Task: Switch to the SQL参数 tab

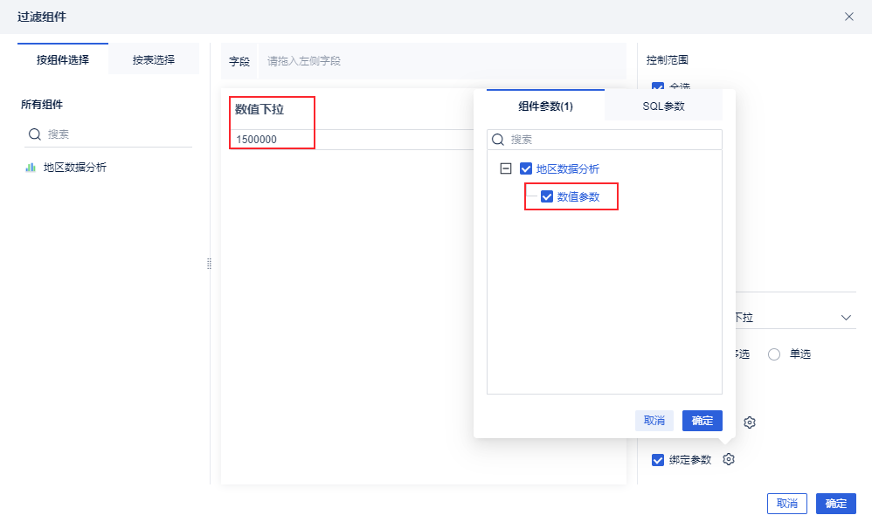Action: click(662, 106)
